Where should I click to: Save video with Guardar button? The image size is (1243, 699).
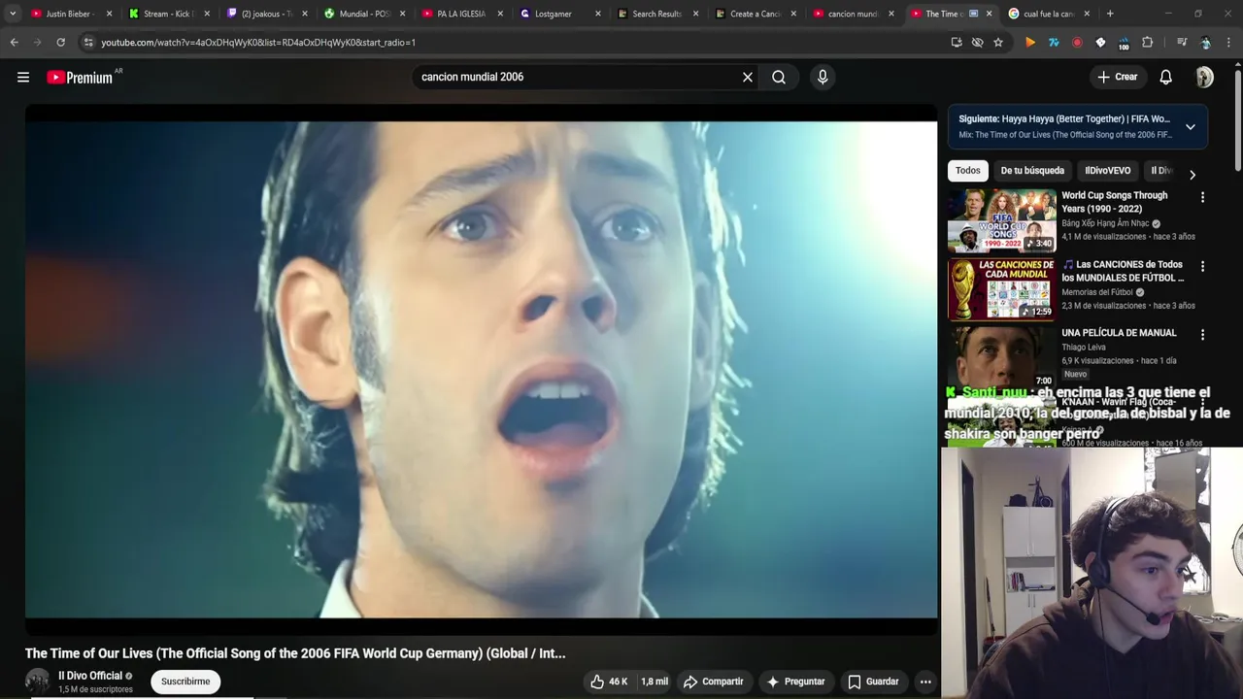click(873, 682)
